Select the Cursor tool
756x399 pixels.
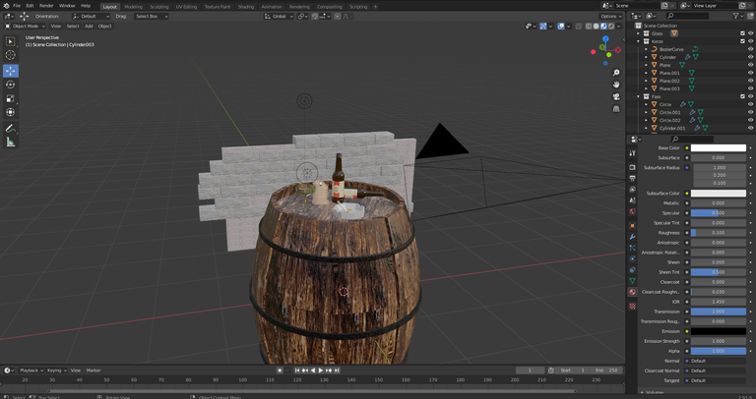click(11, 55)
